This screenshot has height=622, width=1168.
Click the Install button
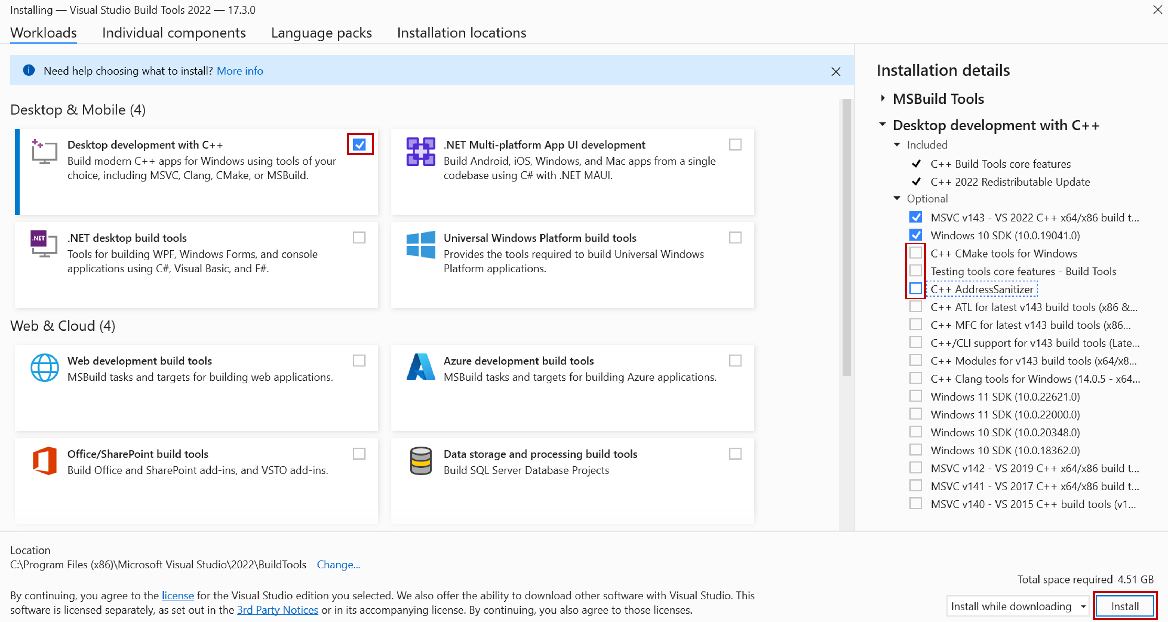click(x=1124, y=606)
